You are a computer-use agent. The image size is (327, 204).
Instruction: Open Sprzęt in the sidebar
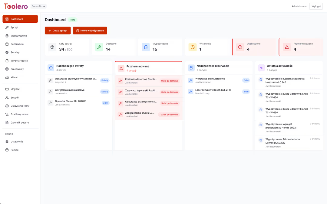(15, 27)
